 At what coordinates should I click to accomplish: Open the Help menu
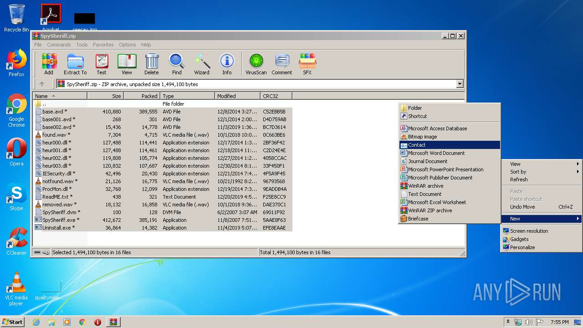click(x=146, y=45)
